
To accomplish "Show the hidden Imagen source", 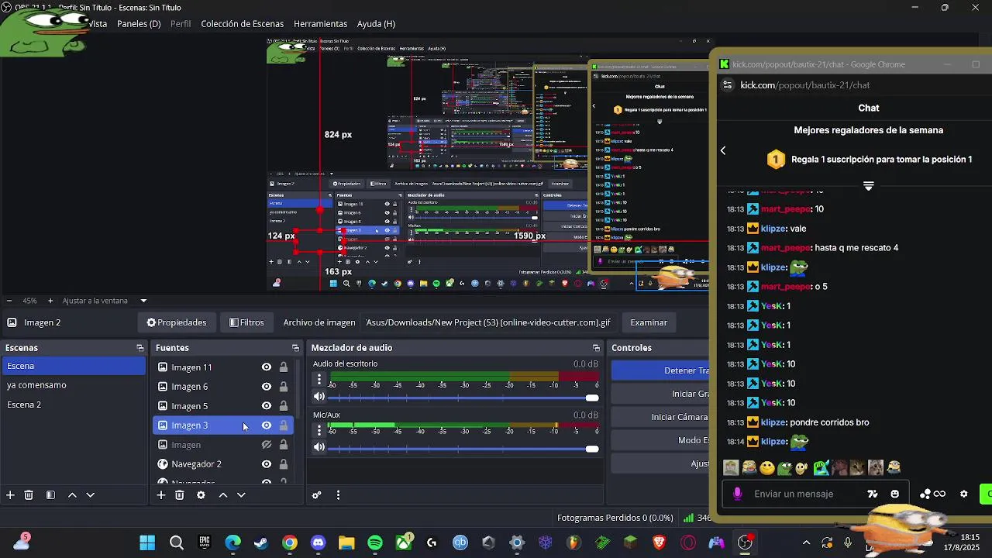I will 266,445.
